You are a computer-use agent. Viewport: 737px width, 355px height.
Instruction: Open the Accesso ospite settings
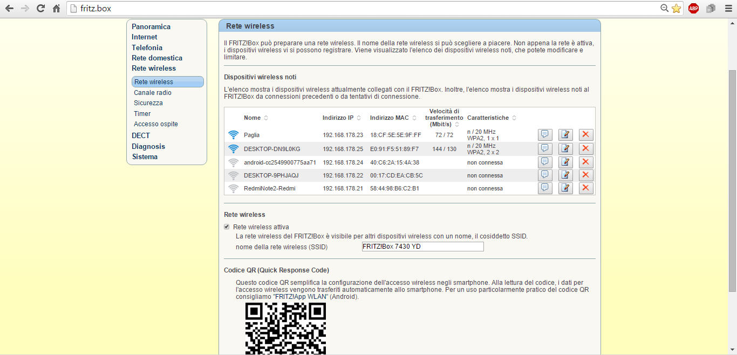pyautogui.click(x=156, y=124)
